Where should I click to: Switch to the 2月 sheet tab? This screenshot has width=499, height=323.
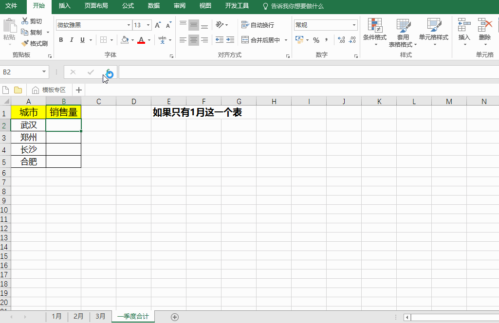click(78, 316)
